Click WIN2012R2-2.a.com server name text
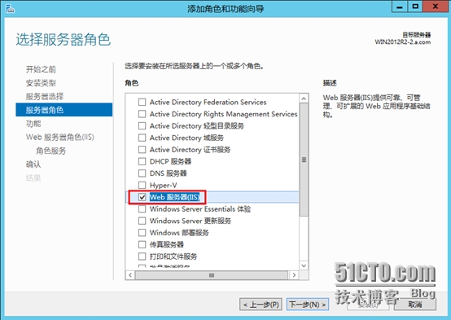 pos(403,42)
